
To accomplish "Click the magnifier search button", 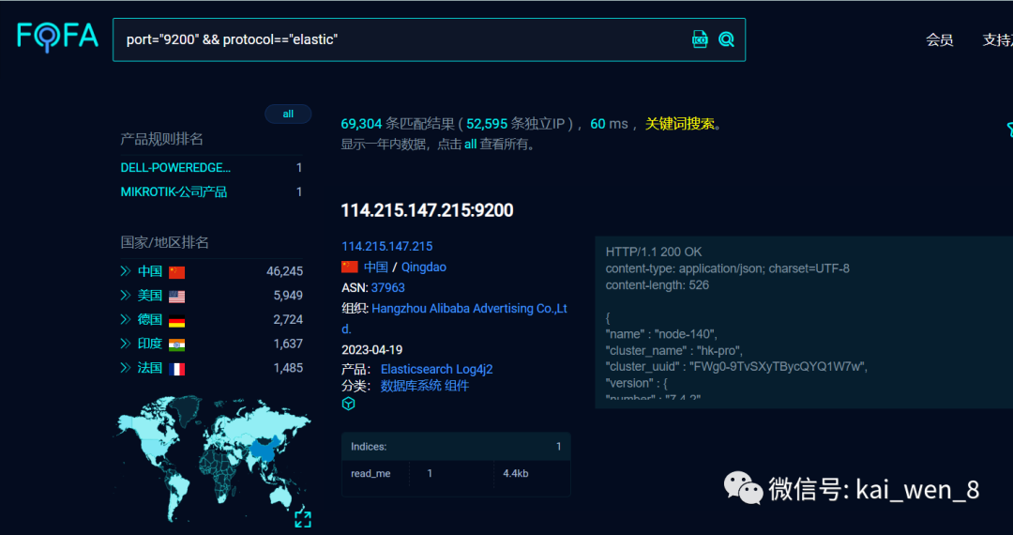I will (727, 39).
